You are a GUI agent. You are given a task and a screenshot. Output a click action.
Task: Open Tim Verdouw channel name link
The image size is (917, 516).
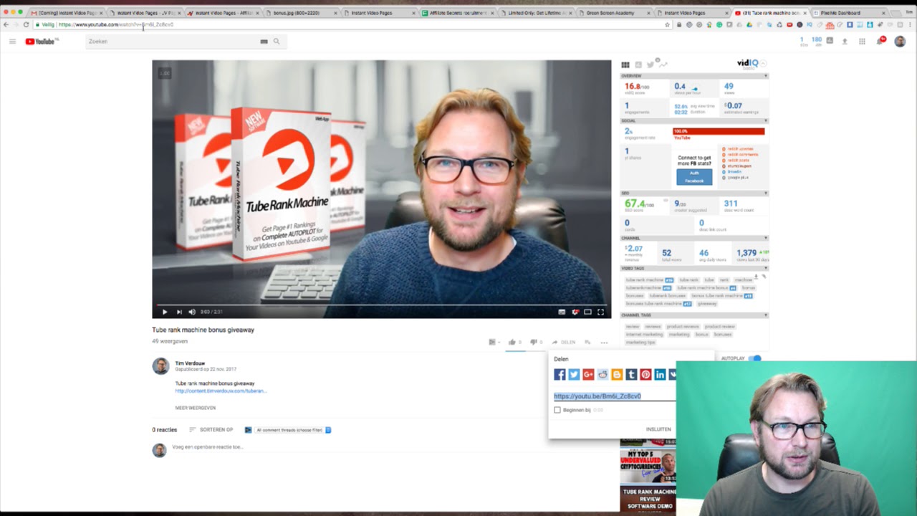[x=190, y=363]
